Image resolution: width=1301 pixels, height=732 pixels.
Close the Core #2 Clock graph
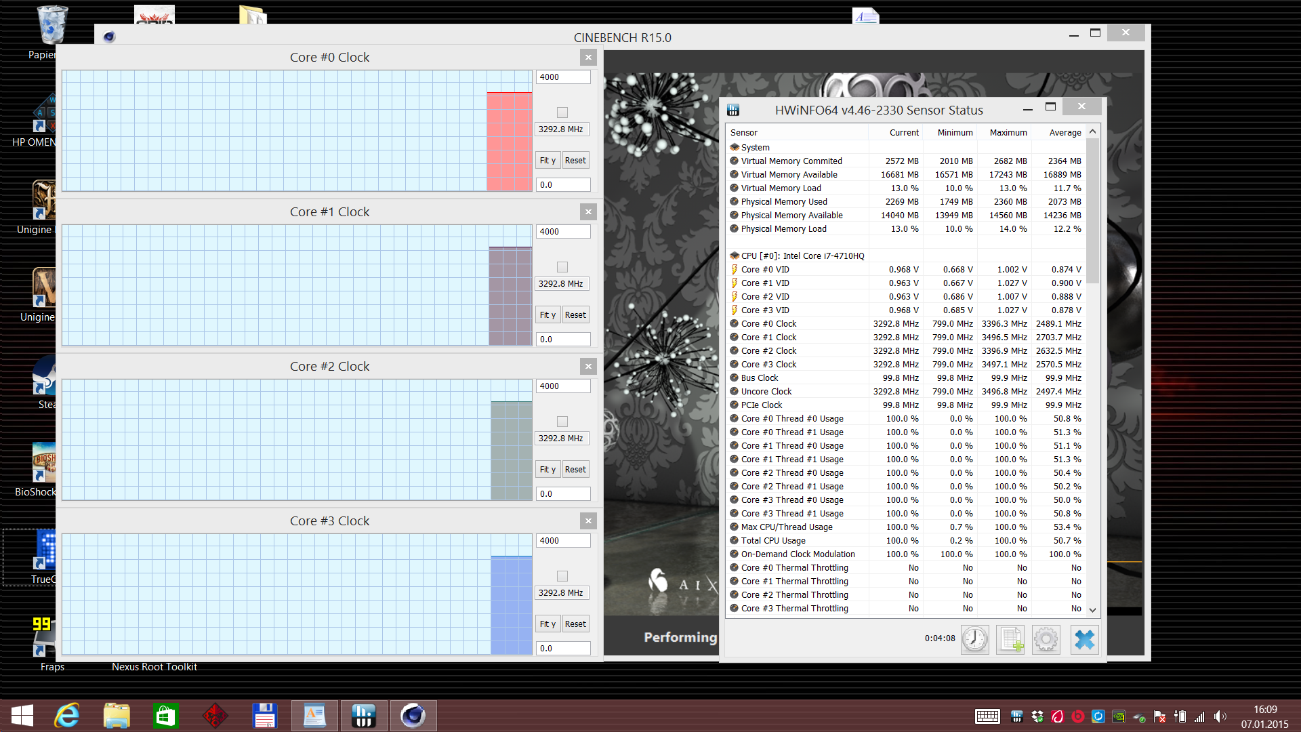coord(588,367)
